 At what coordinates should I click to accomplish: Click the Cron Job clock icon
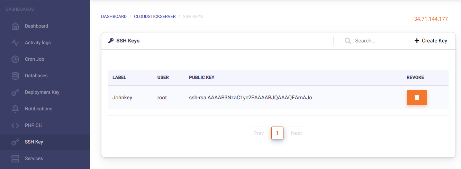[15, 59]
